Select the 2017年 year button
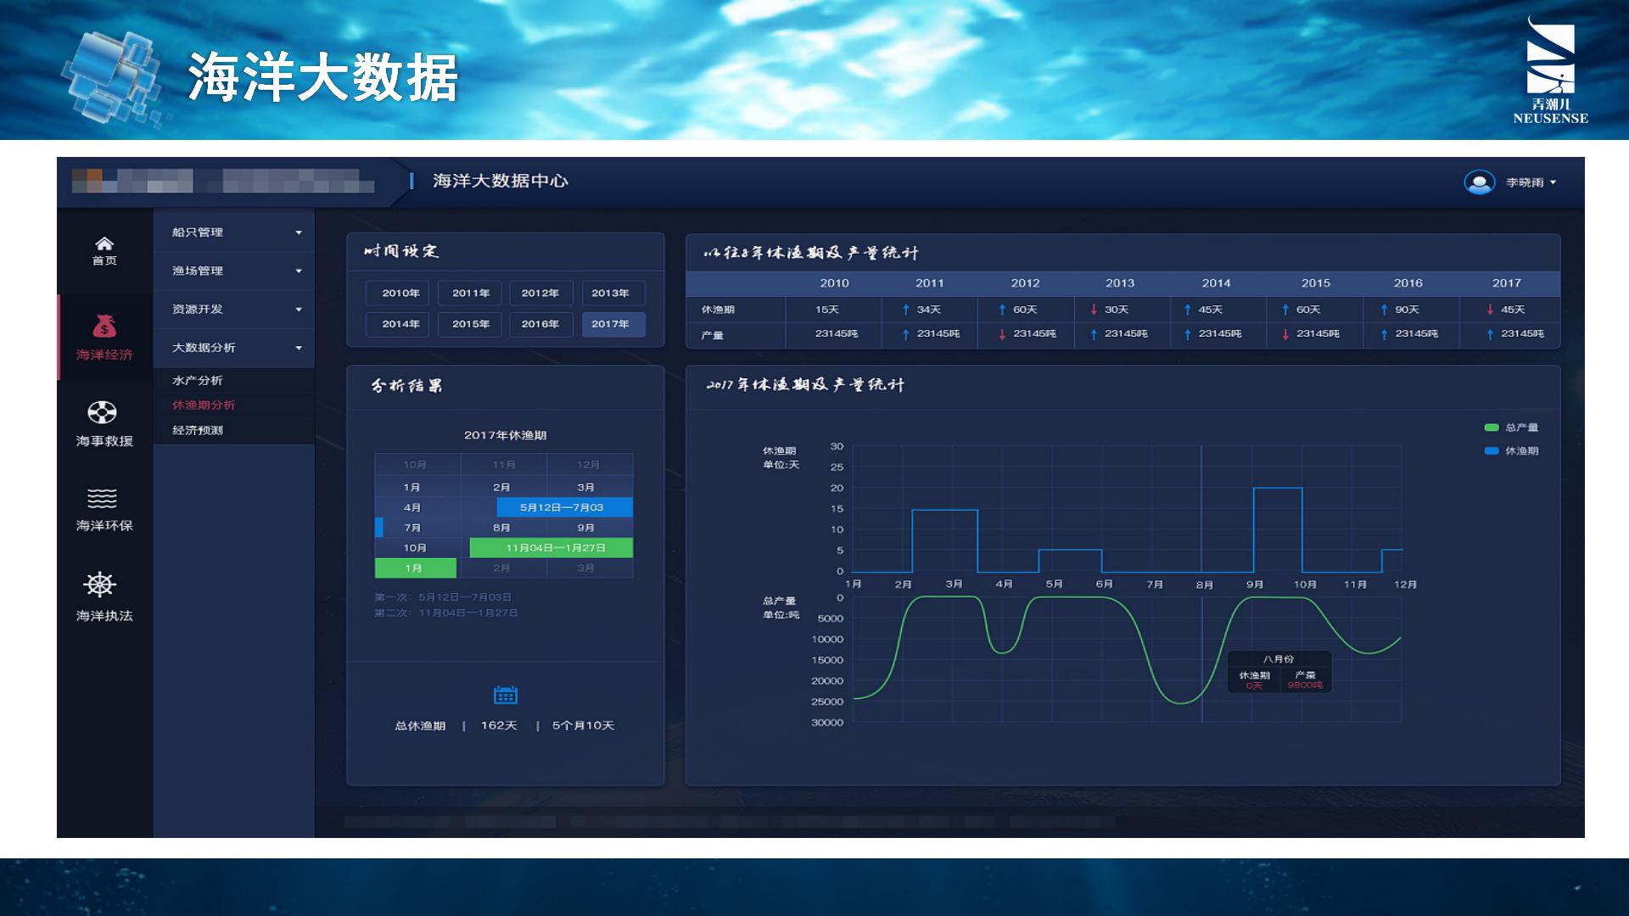 (x=613, y=324)
